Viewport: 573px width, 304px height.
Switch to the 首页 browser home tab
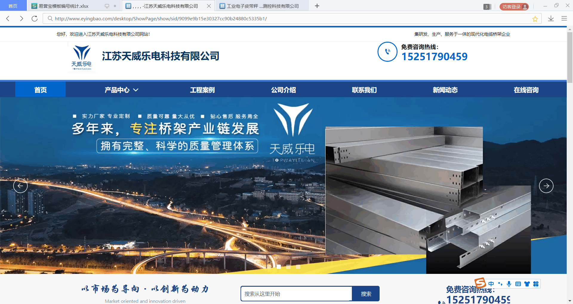pos(13,6)
